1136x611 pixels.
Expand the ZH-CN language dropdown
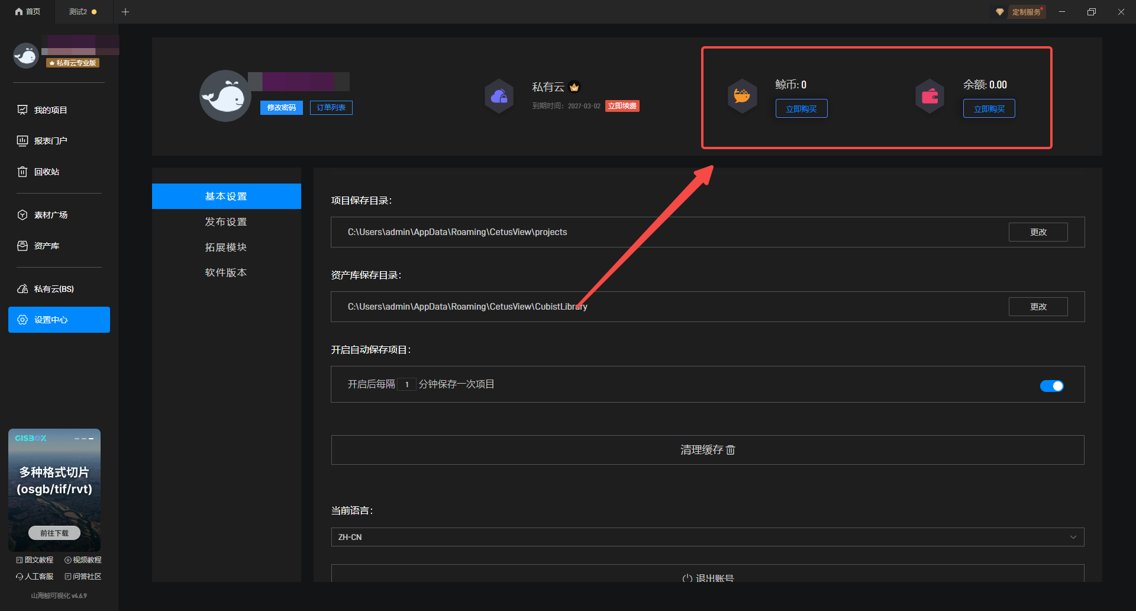[x=707, y=537]
